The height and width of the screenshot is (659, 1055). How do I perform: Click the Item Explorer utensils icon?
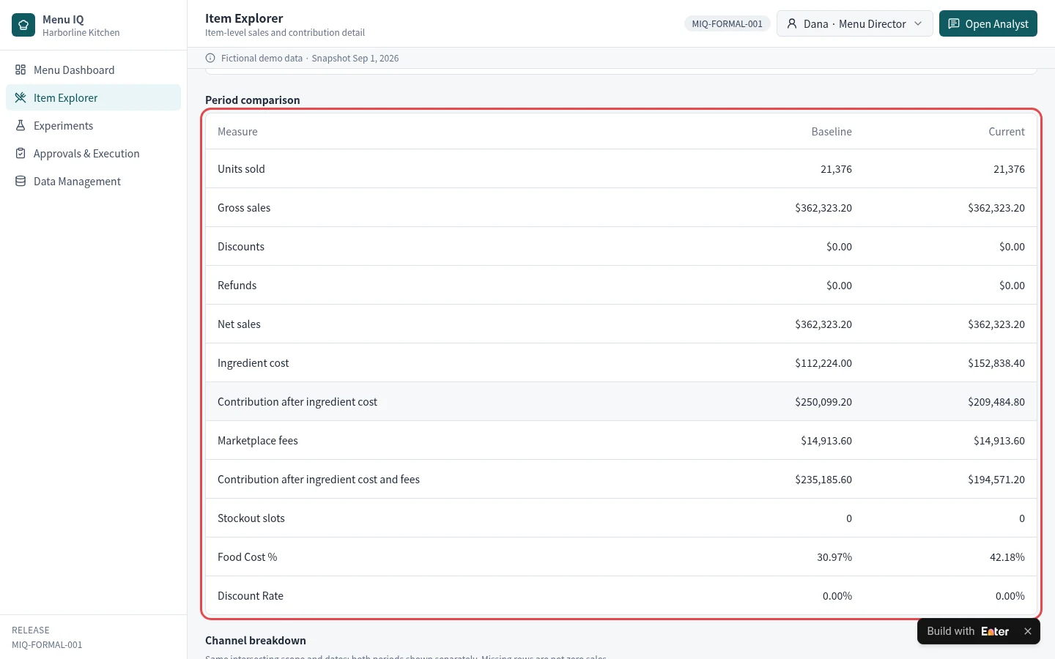pos(21,98)
